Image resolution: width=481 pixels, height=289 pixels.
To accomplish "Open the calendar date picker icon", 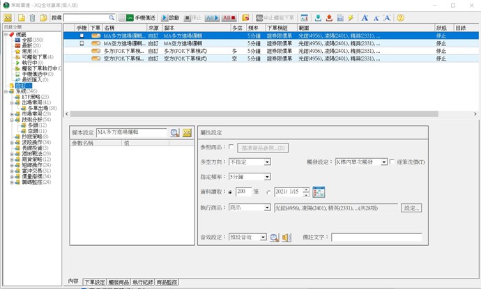I will pyautogui.click(x=319, y=192).
